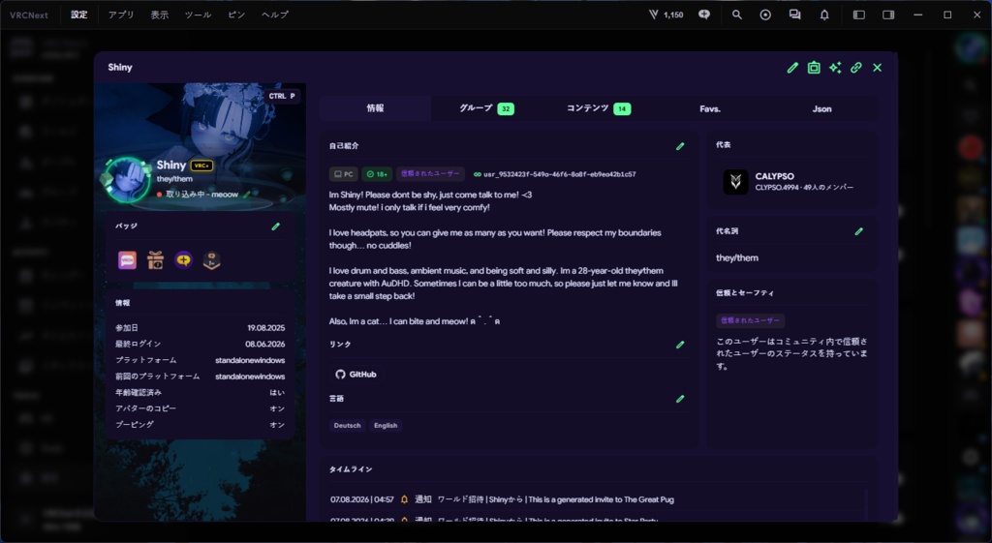
Task: Toggle the left sidebar panel
Action: [x=858, y=15]
